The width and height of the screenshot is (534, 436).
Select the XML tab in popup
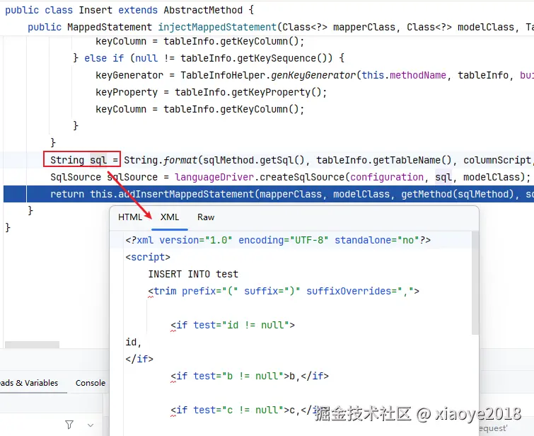tap(170, 217)
